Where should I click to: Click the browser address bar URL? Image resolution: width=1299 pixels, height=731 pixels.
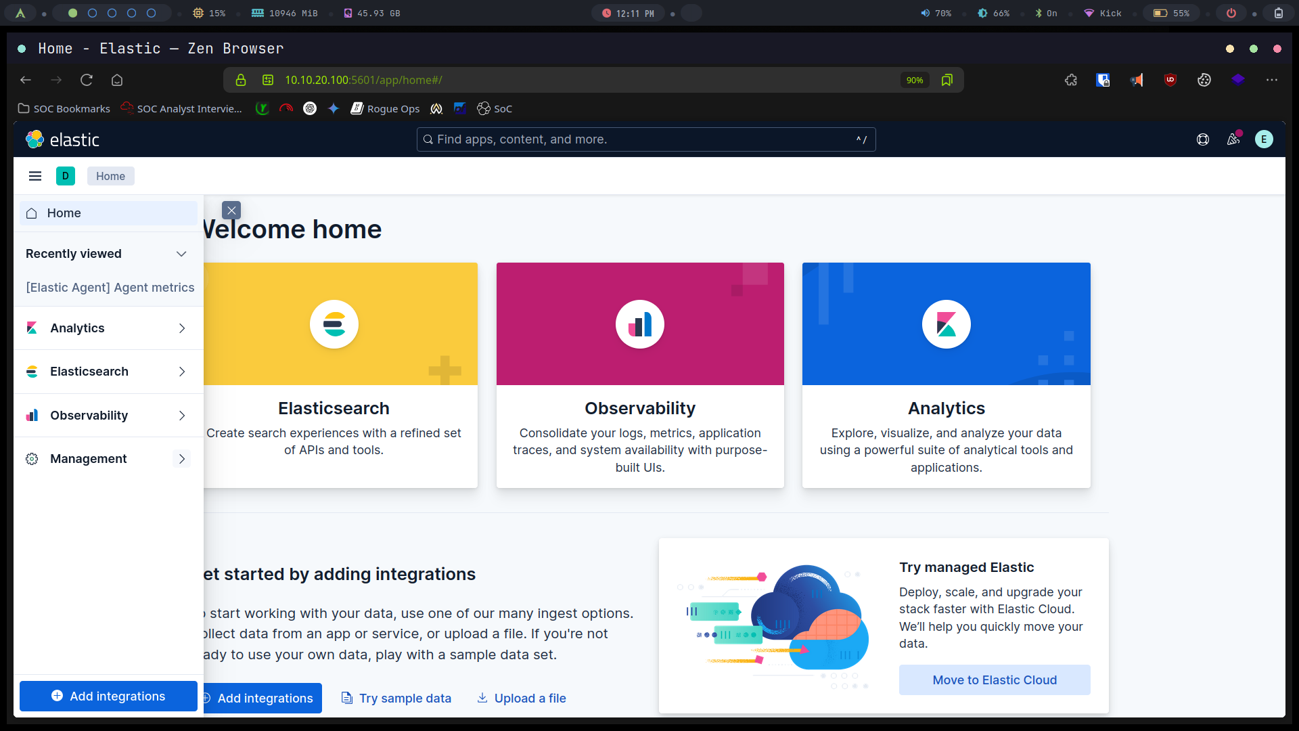363,80
